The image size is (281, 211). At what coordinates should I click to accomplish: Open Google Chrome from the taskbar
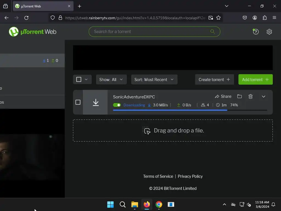click(x=159, y=204)
